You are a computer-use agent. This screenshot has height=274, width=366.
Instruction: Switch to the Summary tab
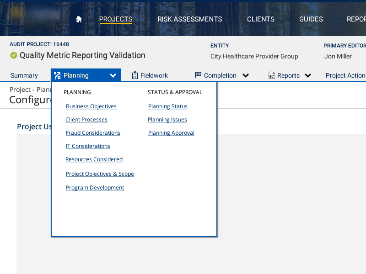(24, 75)
